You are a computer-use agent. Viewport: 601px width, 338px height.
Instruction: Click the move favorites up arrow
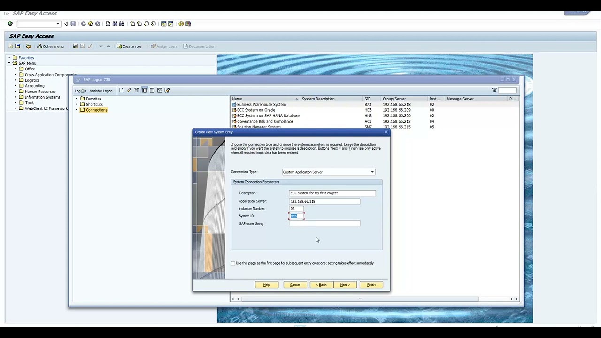point(108,46)
